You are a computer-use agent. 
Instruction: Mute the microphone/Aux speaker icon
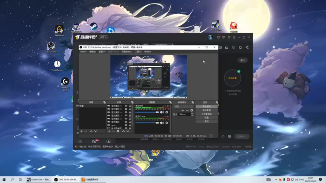tap(162, 123)
